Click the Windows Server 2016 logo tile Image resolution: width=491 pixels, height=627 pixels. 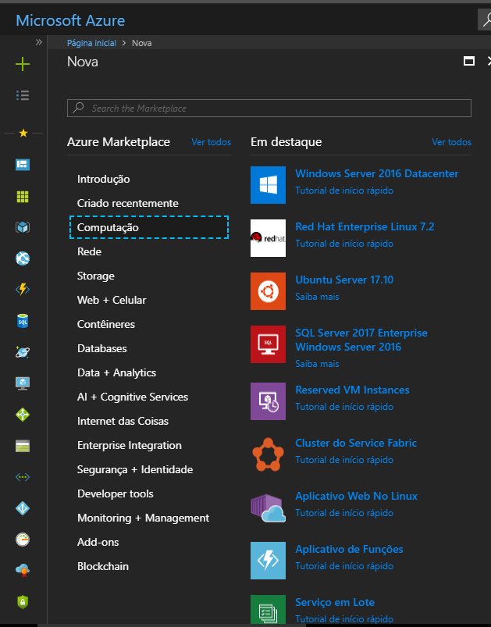pos(268,185)
